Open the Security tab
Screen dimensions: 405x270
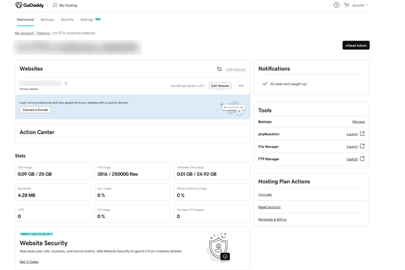point(67,20)
